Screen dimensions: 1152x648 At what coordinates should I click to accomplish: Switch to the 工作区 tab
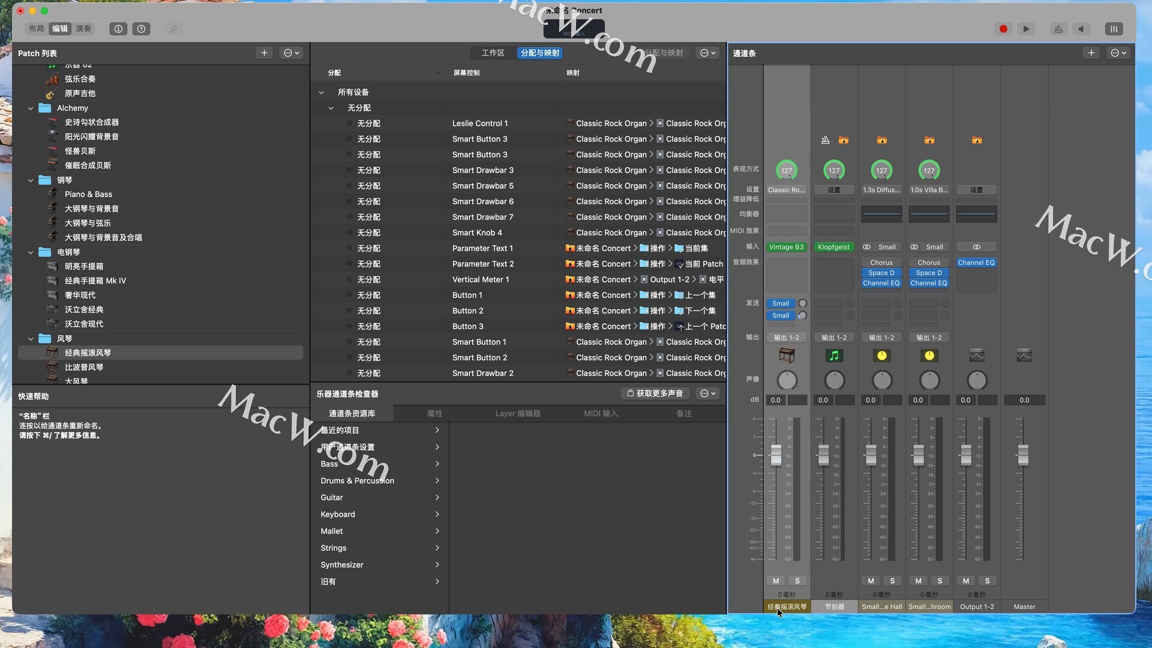click(493, 53)
